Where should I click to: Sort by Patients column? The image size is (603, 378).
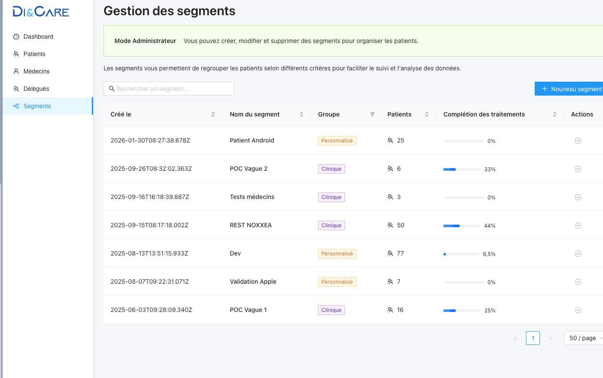(x=427, y=114)
